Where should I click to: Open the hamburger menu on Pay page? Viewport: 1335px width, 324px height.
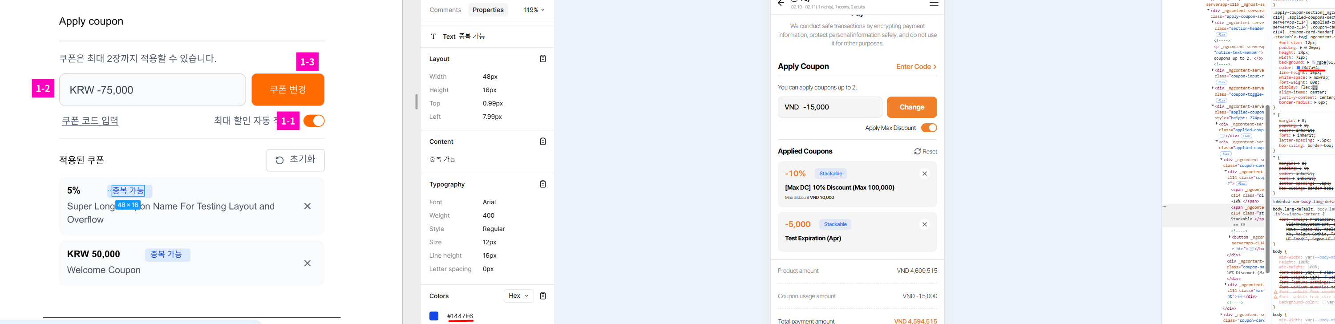click(x=933, y=4)
